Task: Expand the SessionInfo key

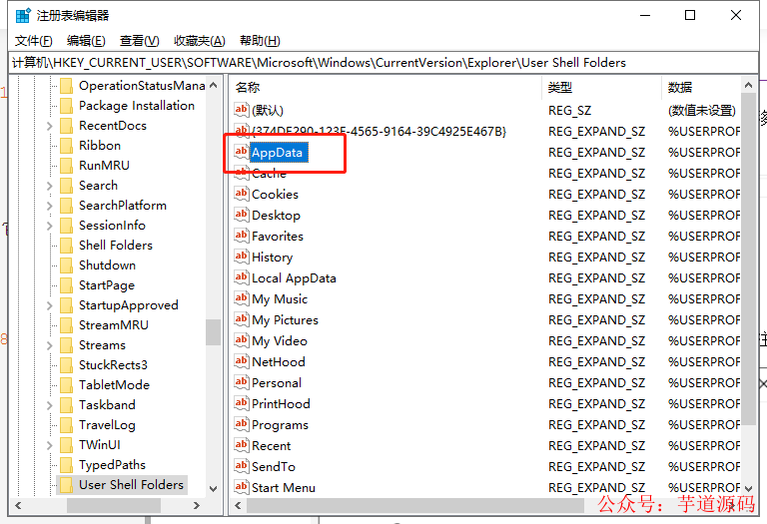Action: [49, 226]
